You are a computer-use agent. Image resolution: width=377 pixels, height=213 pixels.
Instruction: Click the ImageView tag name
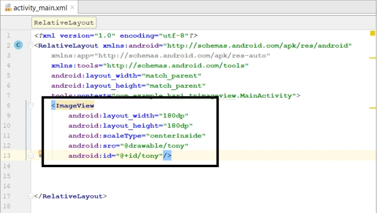click(x=75, y=106)
